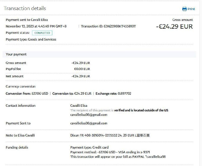Click the email under the Cavalli Elisa contact name

coord(89,115)
